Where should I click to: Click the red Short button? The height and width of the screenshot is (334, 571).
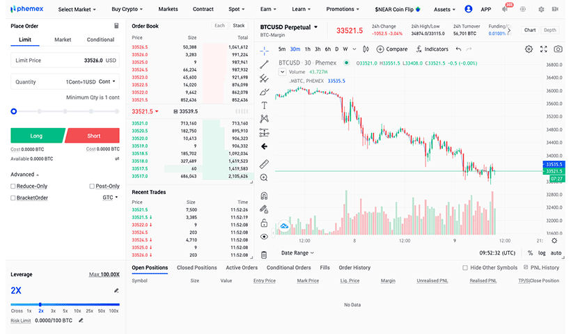93,136
